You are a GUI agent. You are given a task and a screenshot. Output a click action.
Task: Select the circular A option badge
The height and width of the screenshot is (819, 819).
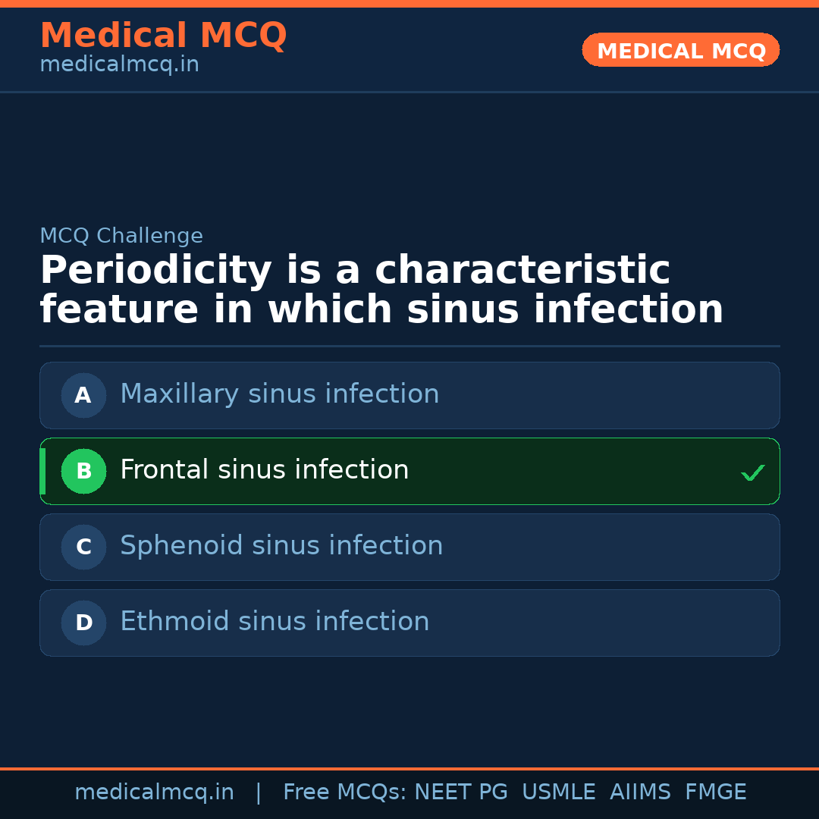pyautogui.click(x=83, y=395)
